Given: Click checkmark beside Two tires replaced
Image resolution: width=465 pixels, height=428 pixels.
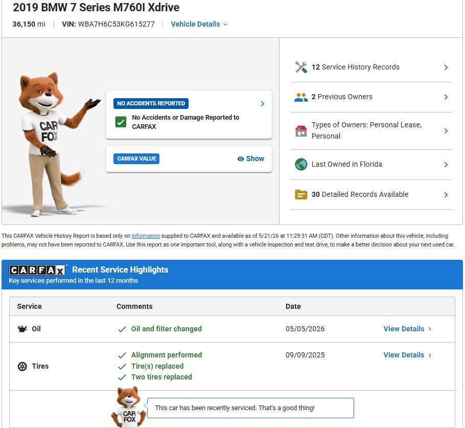Looking at the screenshot, I should pos(122,377).
